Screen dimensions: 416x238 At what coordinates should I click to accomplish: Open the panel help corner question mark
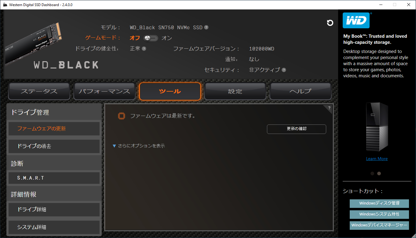click(329, 108)
